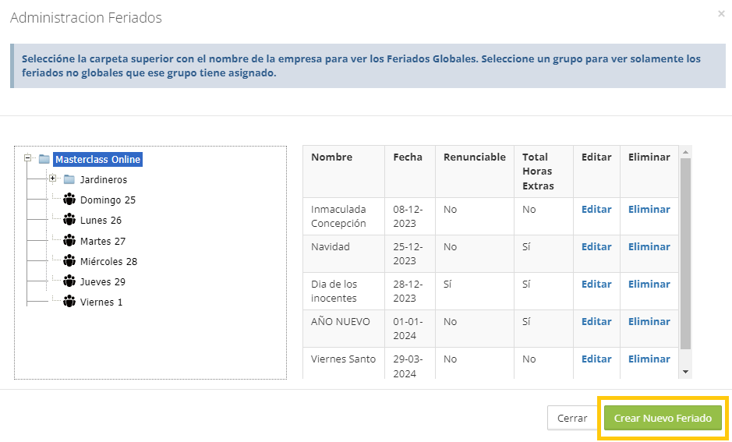Click the Jueves 29 group icon
This screenshot has height=442, width=732.
(x=69, y=281)
